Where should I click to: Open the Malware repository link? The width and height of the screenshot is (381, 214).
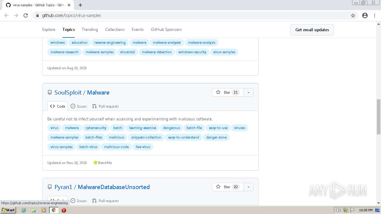[x=98, y=92]
